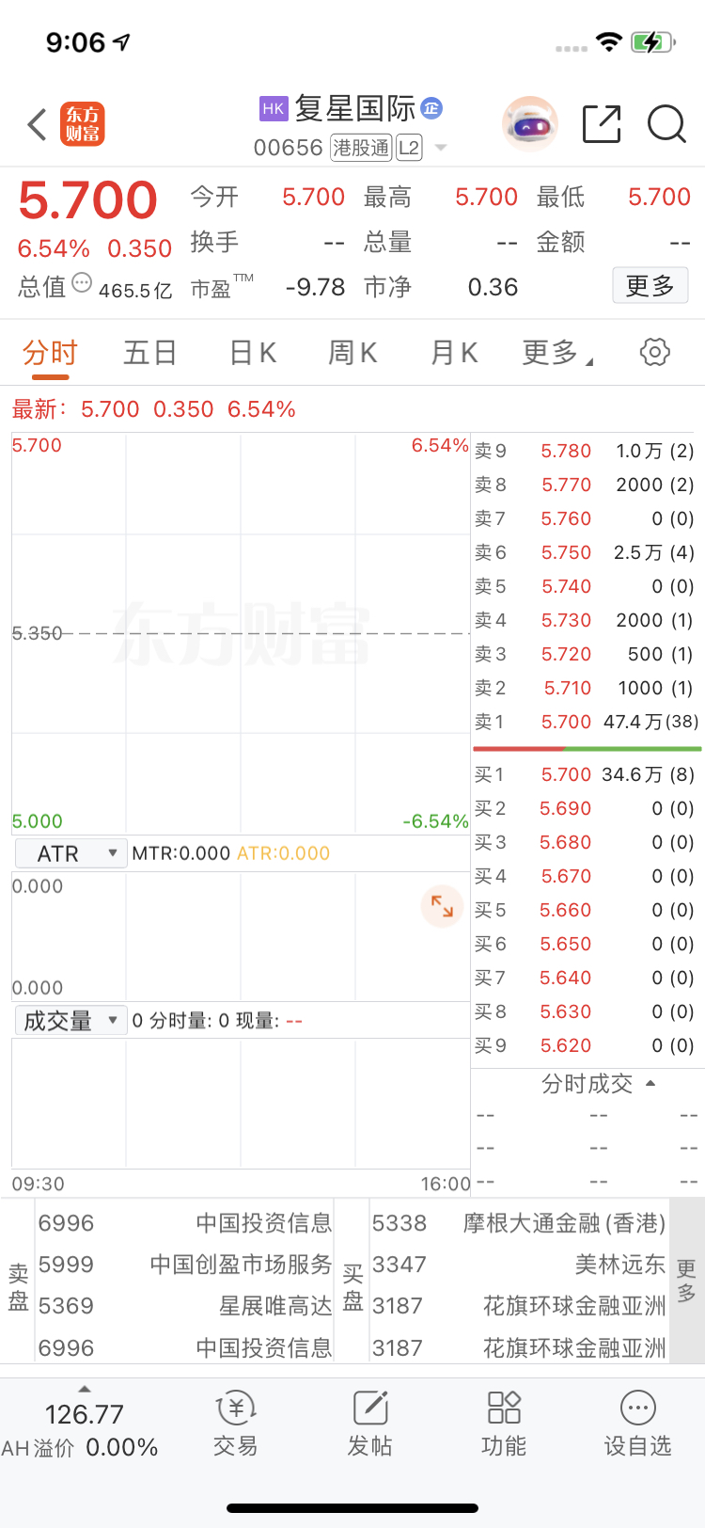Image resolution: width=705 pixels, height=1528 pixels.
Task: Expand the 更多 chart period dropdown
Action: [557, 353]
